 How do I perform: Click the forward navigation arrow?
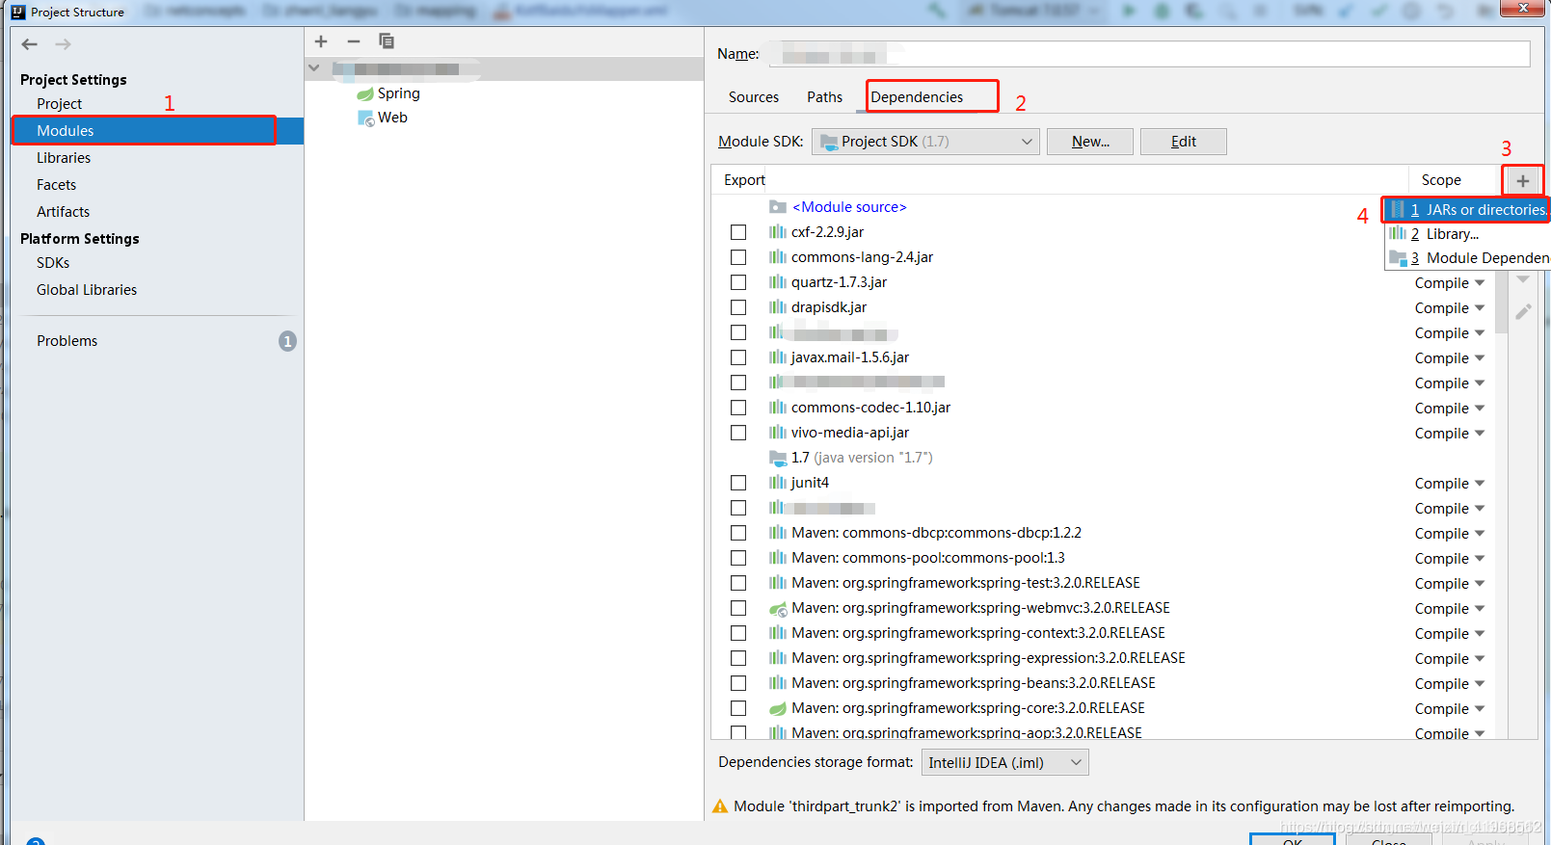coord(63,44)
